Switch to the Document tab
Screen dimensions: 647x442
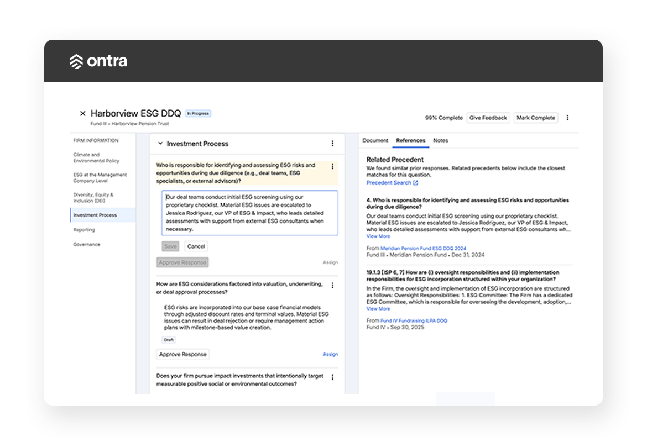[375, 140]
